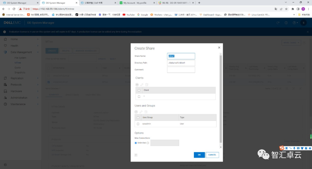Expand the Replication chevron

tap(38, 78)
